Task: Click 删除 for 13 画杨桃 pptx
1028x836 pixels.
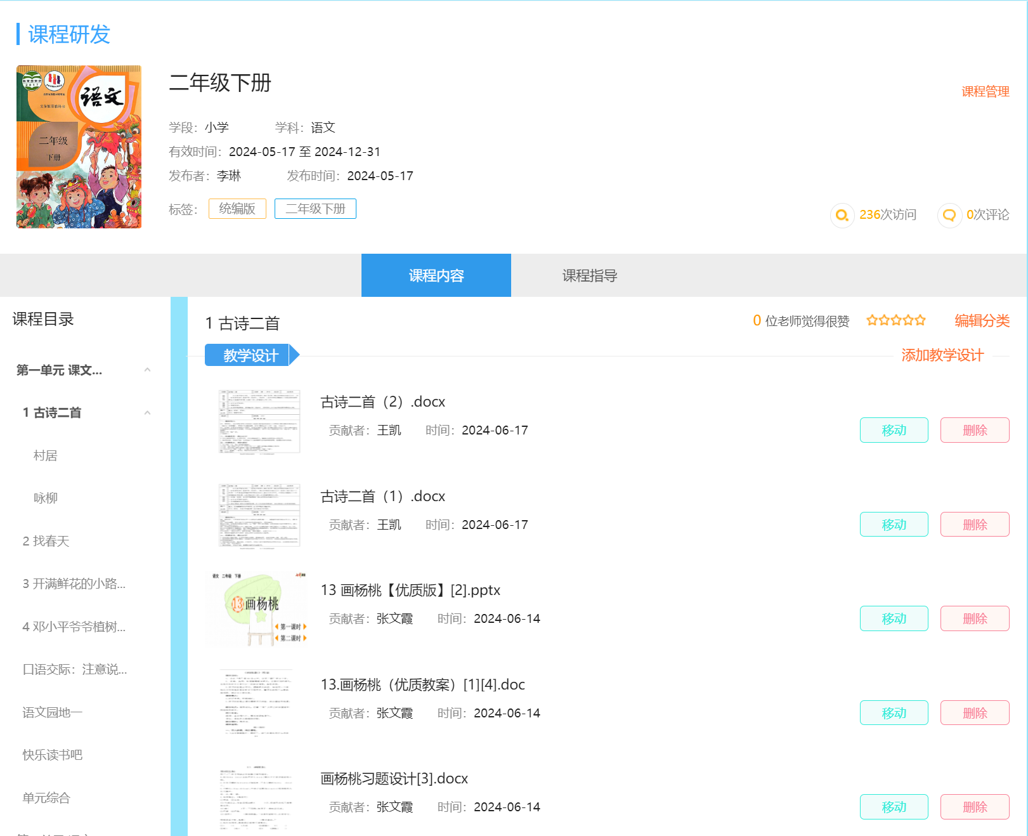Action: click(975, 618)
